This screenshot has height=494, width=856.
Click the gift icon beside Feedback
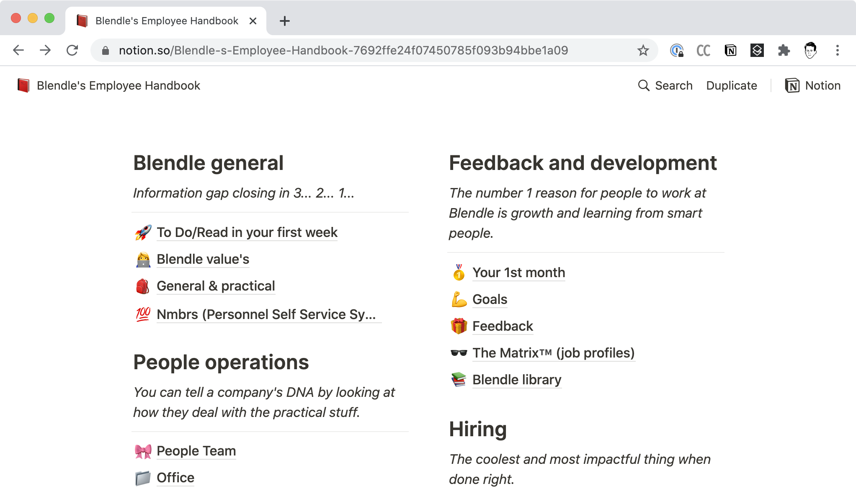tap(459, 326)
